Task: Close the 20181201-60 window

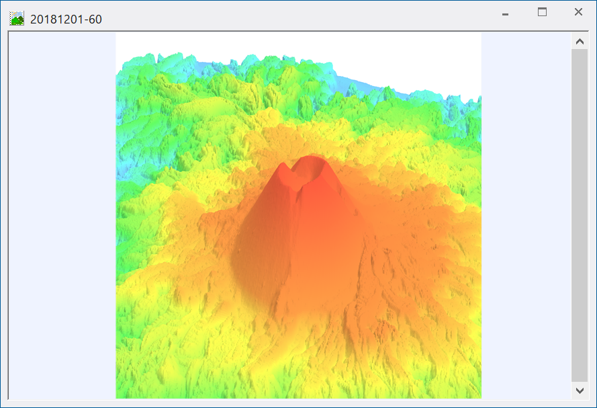Action: pos(578,12)
